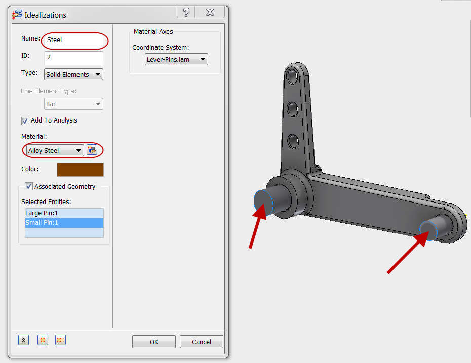
Task: Open the Type Solid Elements dropdown
Action: point(73,74)
